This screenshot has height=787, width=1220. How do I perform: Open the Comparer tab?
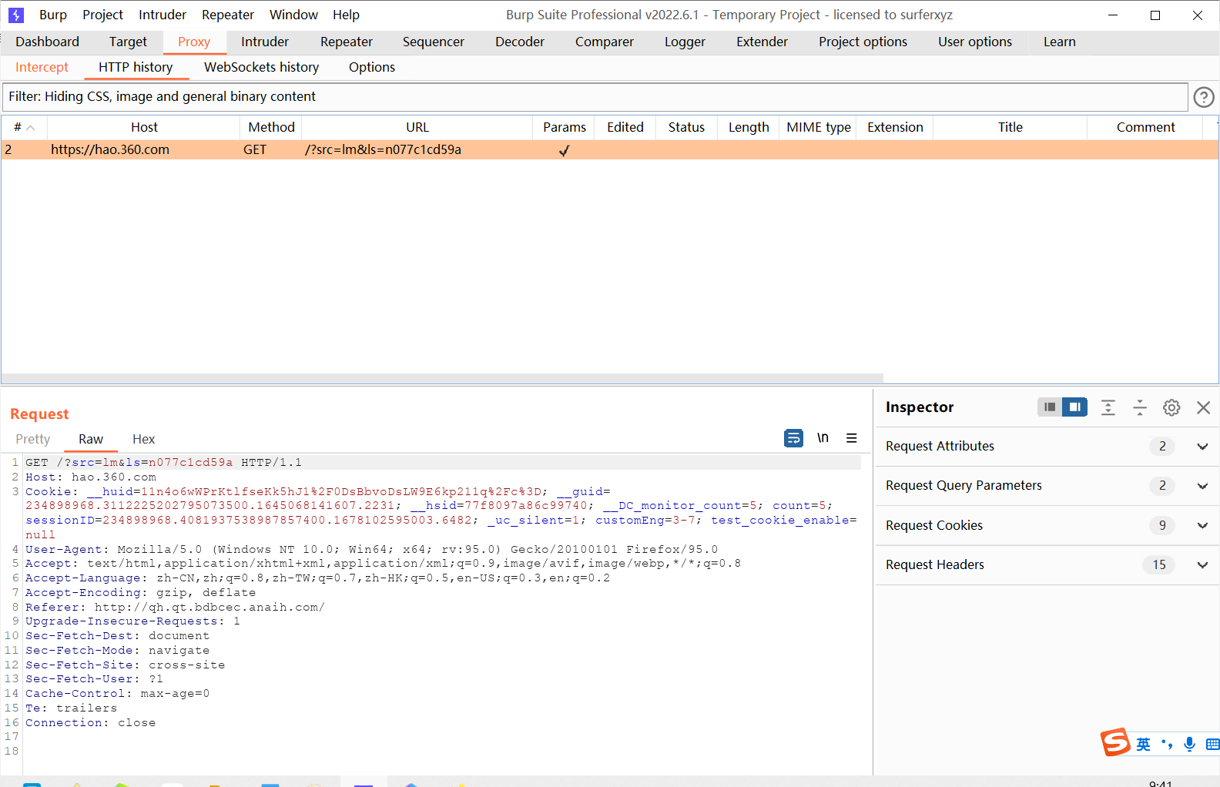click(x=605, y=42)
